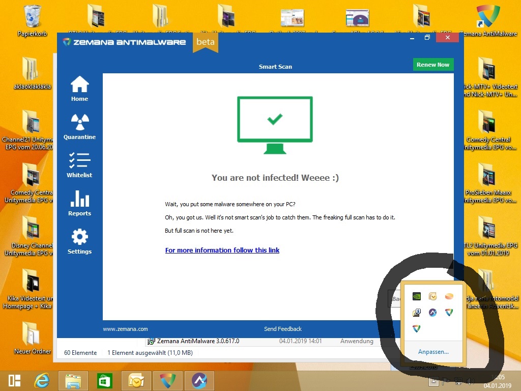521x391 pixels.
Task: Click the Renew Now button
Action: [433, 65]
